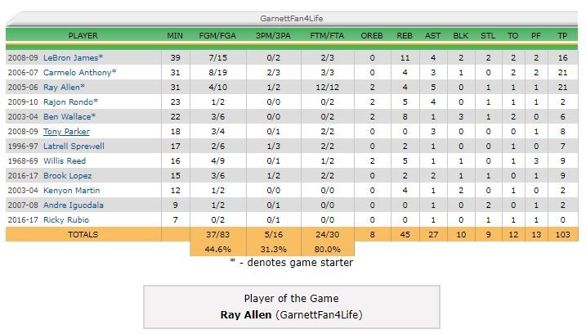Click the TOTALS row label
The image size is (586, 334).
pos(83,234)
